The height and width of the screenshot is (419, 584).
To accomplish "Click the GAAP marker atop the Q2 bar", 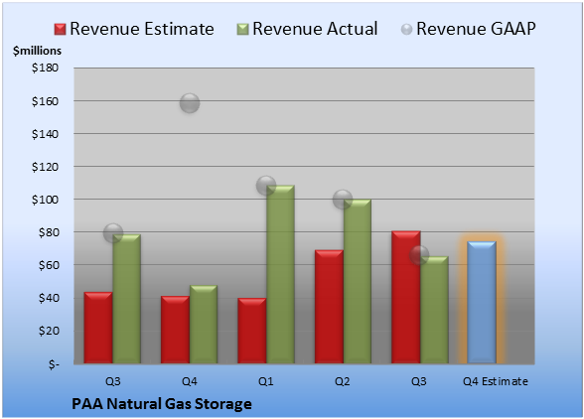I will tap(343, 200).
